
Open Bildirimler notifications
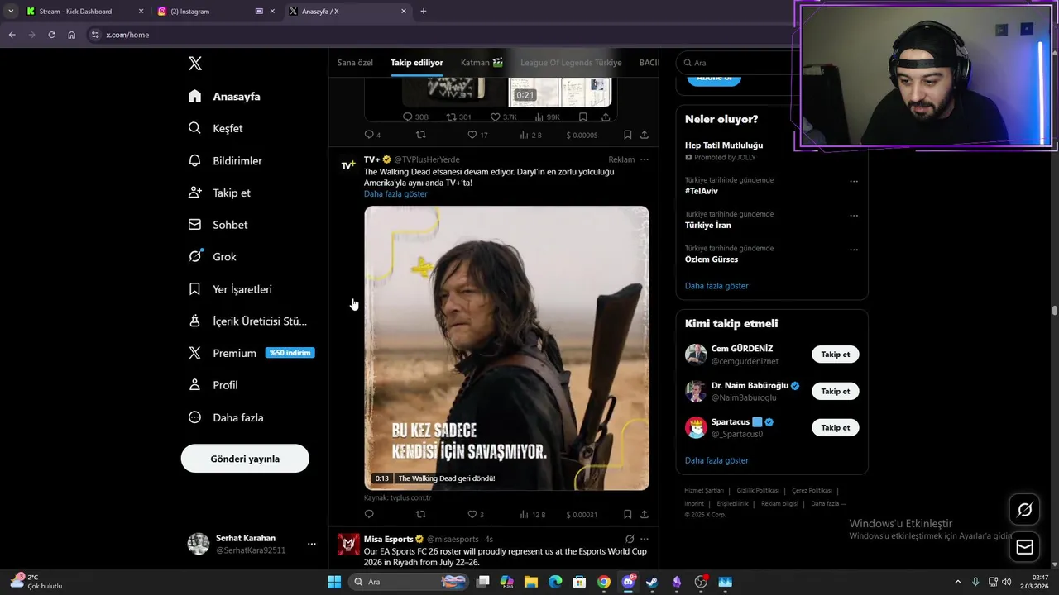[225, 160]
